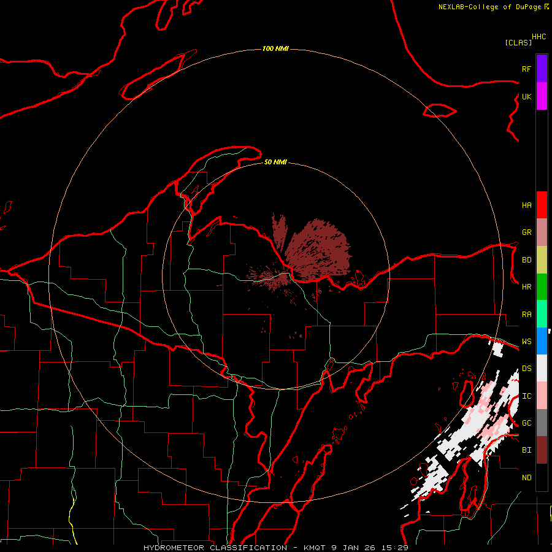Click the NEXLAB-College of DuPage credit text

pos(489,7)
